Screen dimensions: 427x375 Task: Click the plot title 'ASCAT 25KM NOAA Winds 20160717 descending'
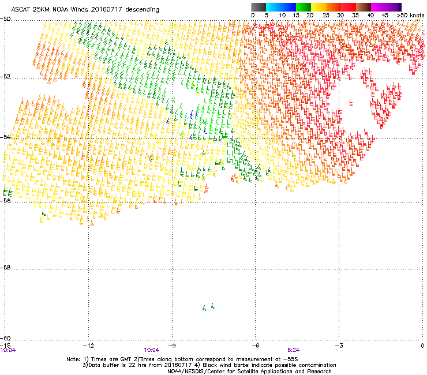click(85, 10)
